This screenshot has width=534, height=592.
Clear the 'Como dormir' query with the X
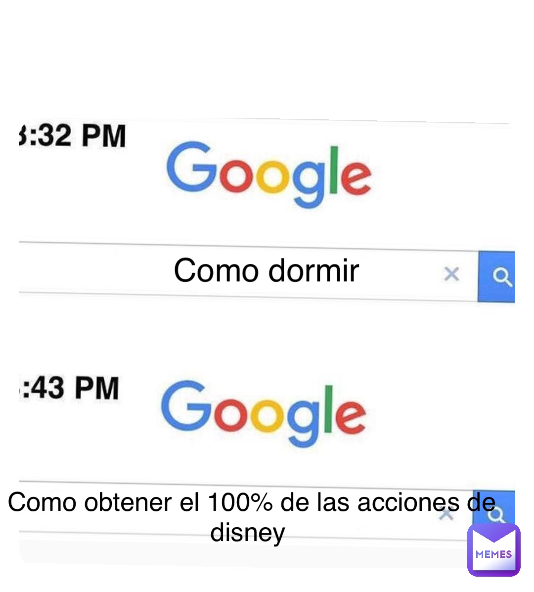451,274
